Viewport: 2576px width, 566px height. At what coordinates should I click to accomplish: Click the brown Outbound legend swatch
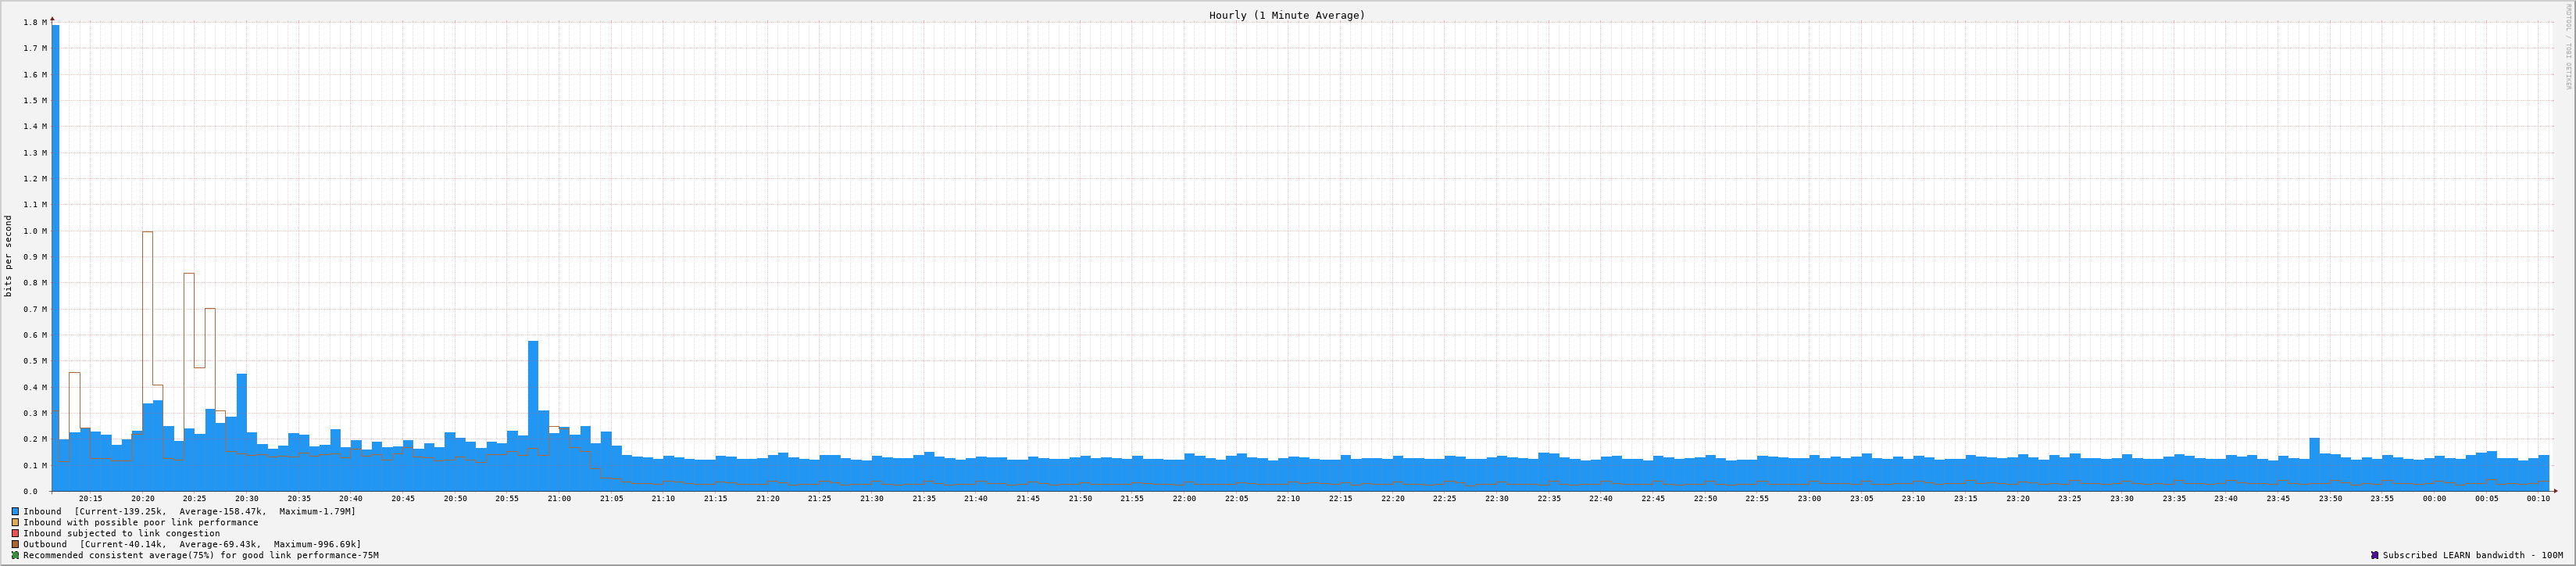tap(15, 544)
